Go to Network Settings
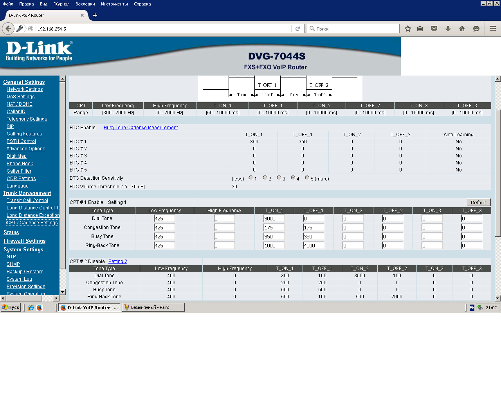This screenshot has width=501, height=404. coord(25,89)
